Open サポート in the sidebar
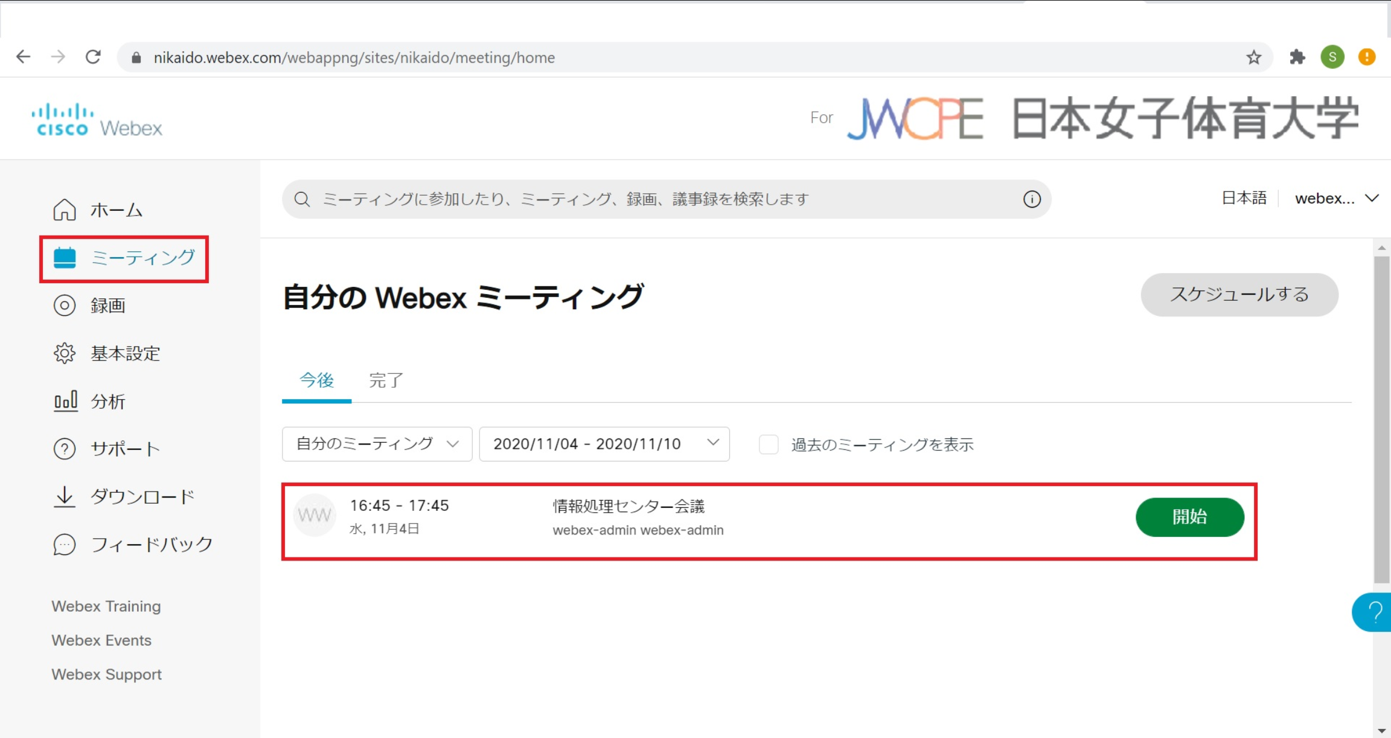Image resolution: width=1391 pixels, height=738 pixels. pos(126,449)
